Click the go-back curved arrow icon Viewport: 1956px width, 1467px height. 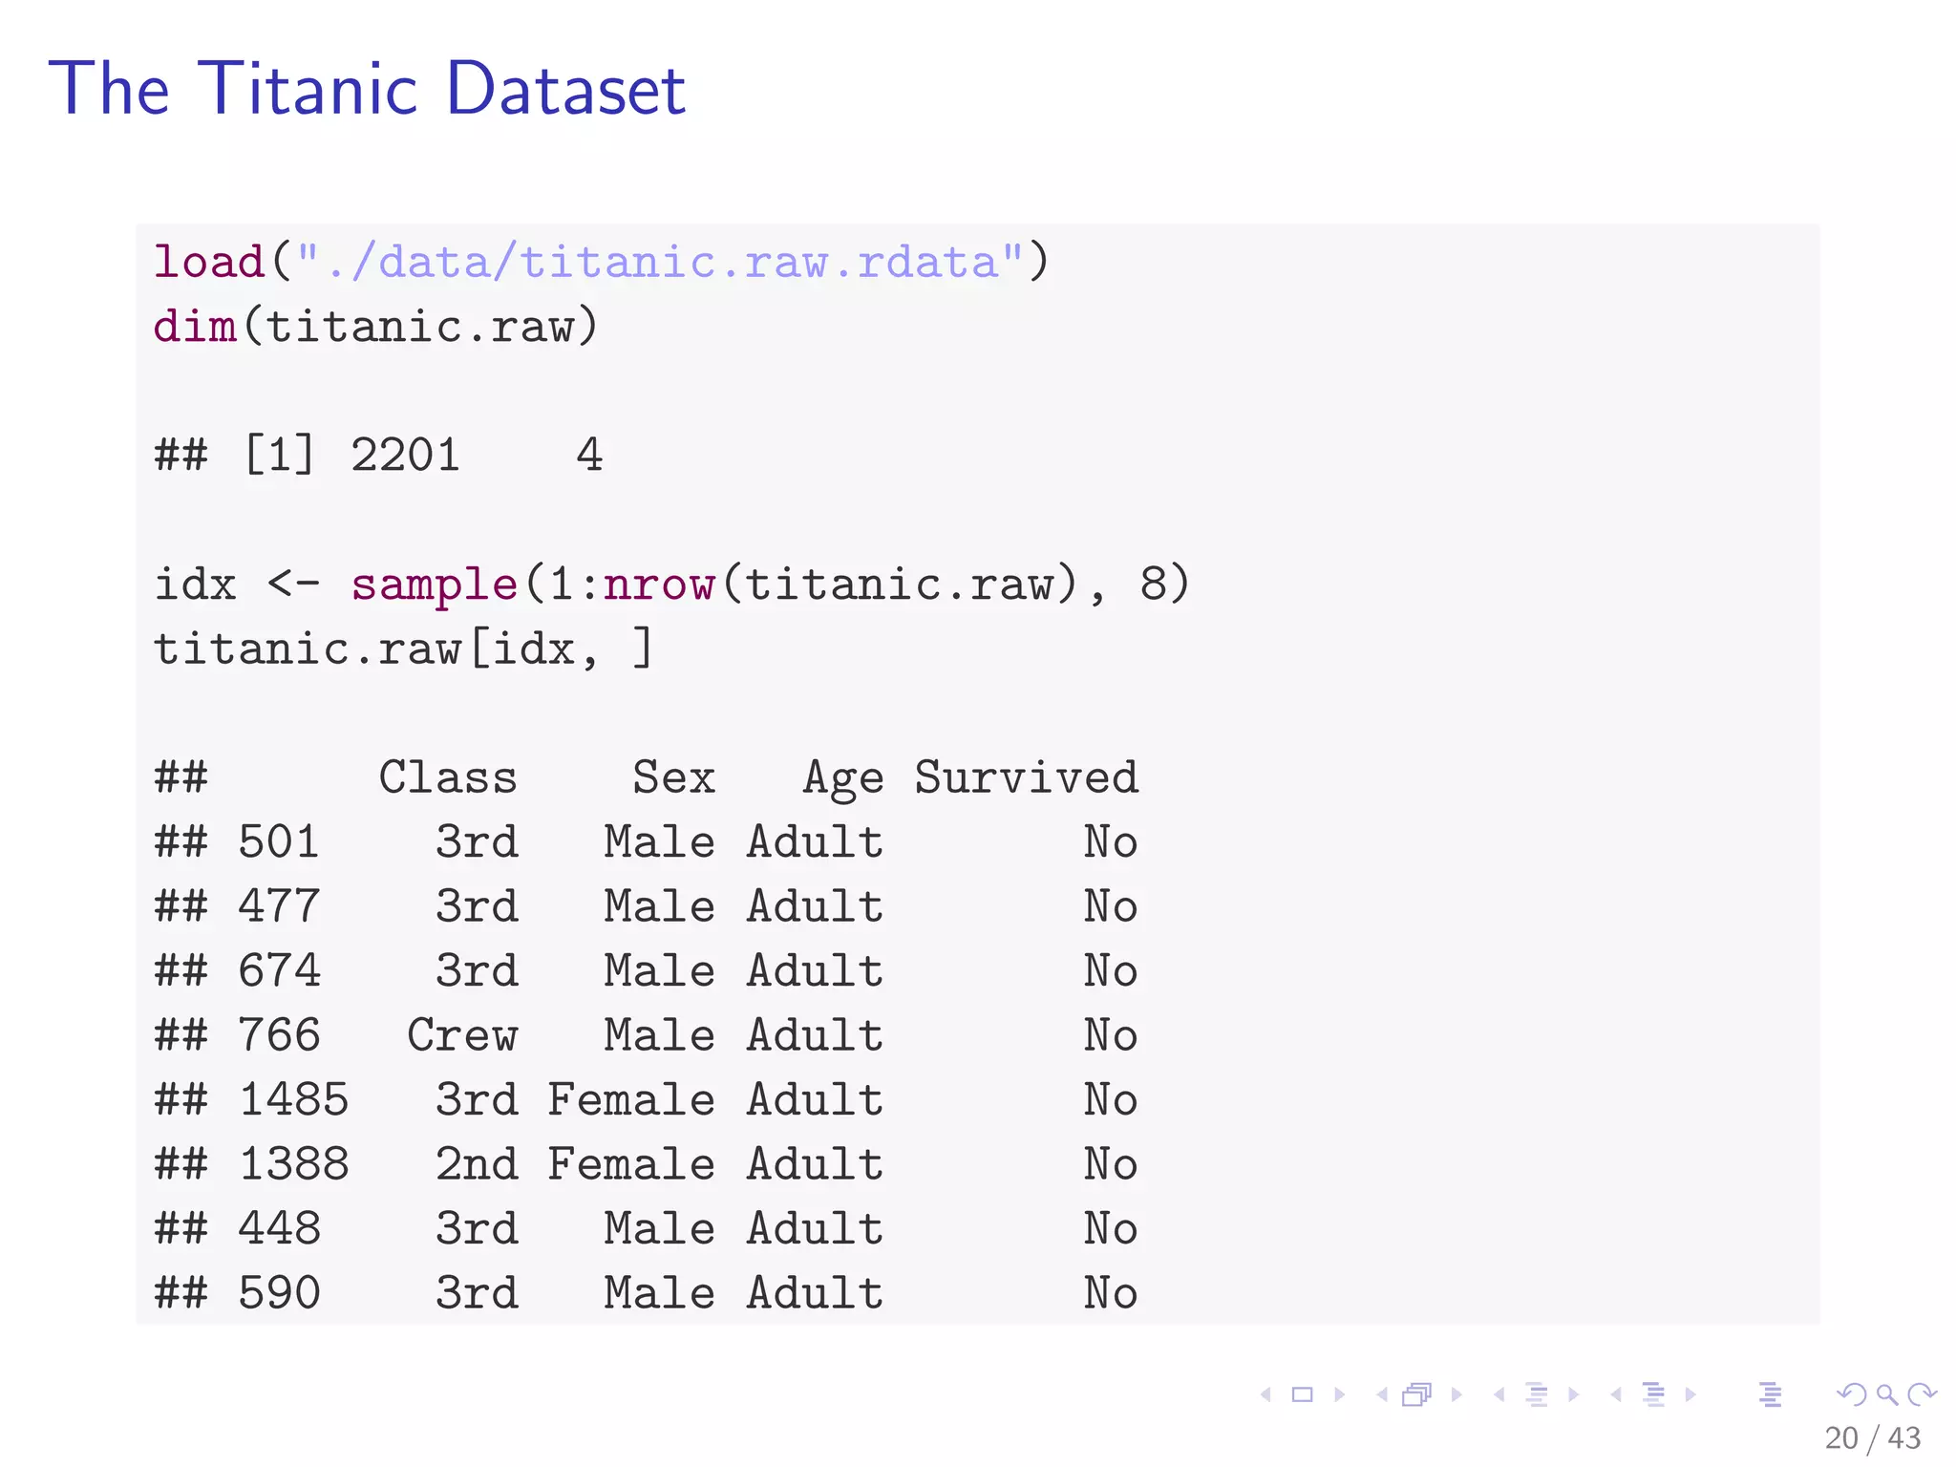[1852, 1394]
